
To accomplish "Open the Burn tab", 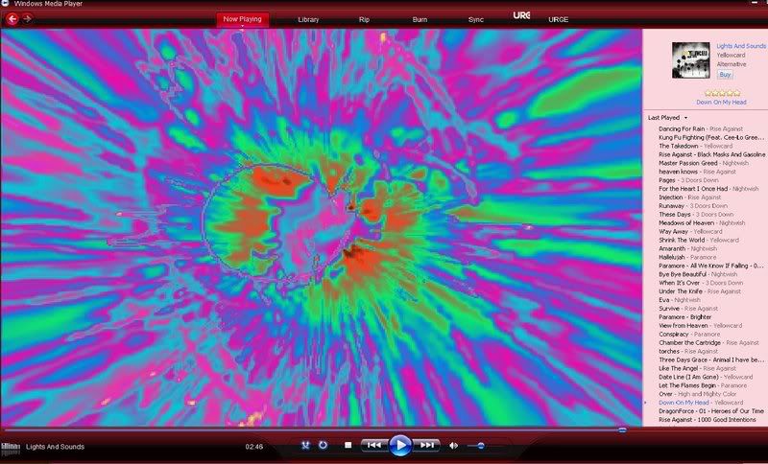I will (x=420, y=19).
